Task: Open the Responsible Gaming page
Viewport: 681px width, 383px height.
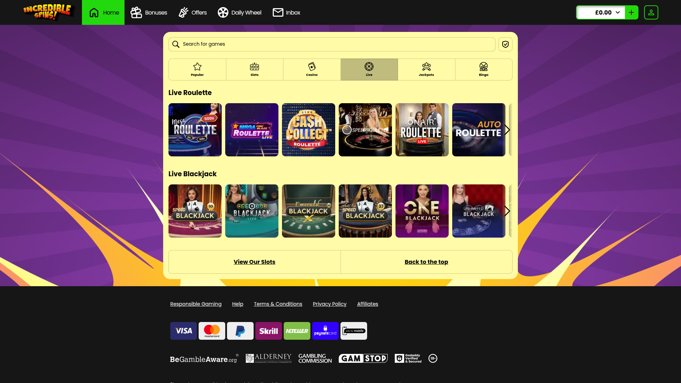Action: pos(195,304)
